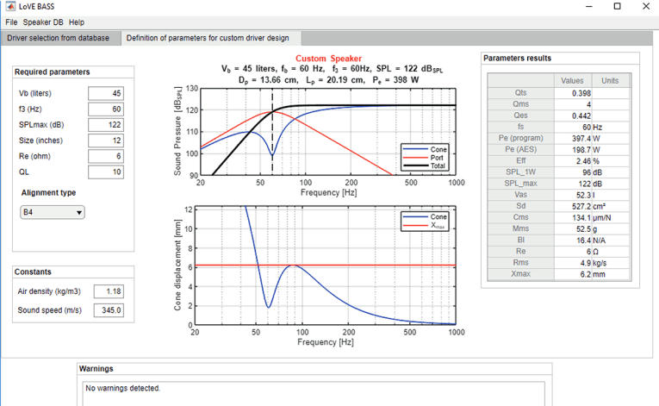
Task: Select the Rms value 4.9 cell
Action: tap(573, 263)
